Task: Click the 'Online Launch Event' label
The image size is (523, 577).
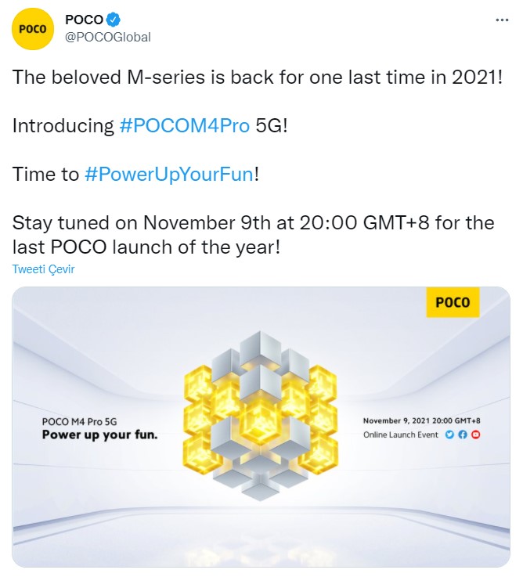Action: pos(401,435)
